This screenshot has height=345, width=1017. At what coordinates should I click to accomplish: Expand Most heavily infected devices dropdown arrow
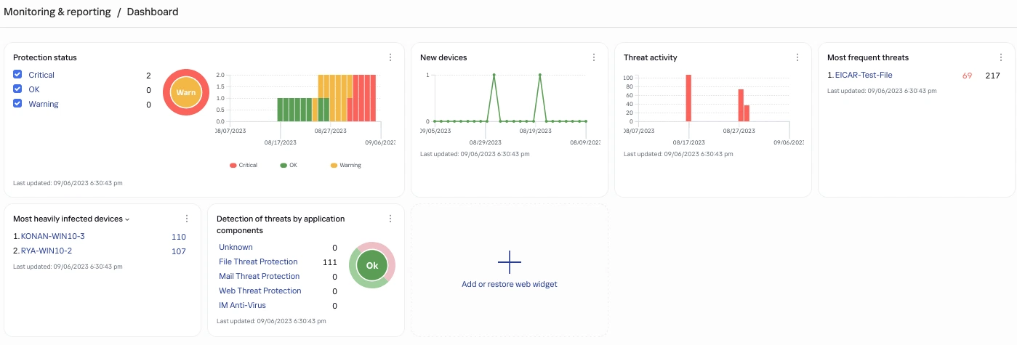127,219
